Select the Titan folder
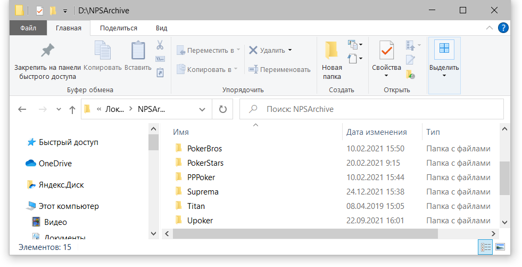This screenshot has width=522, height=267. click(x=196, y=206)
